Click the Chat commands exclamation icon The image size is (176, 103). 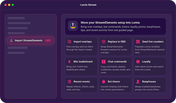[x=104, y=62]
